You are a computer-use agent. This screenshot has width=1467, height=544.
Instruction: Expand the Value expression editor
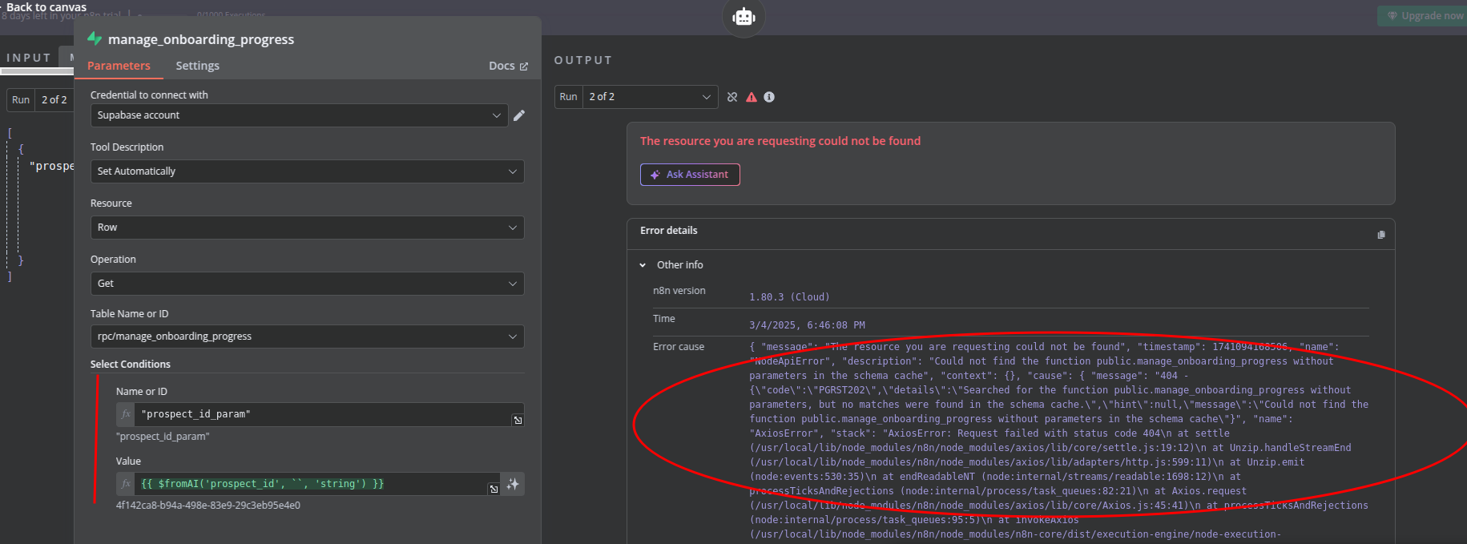494,489
